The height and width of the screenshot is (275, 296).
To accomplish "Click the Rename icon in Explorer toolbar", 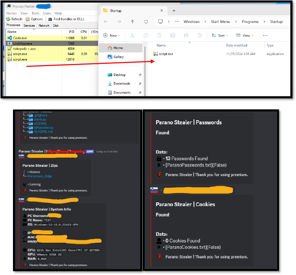I will point(173,35).
